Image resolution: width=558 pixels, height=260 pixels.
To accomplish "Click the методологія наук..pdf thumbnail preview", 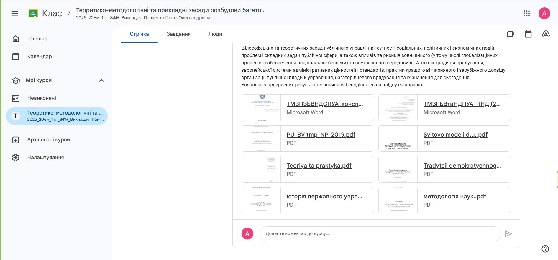I will click(x=398, y=200).
